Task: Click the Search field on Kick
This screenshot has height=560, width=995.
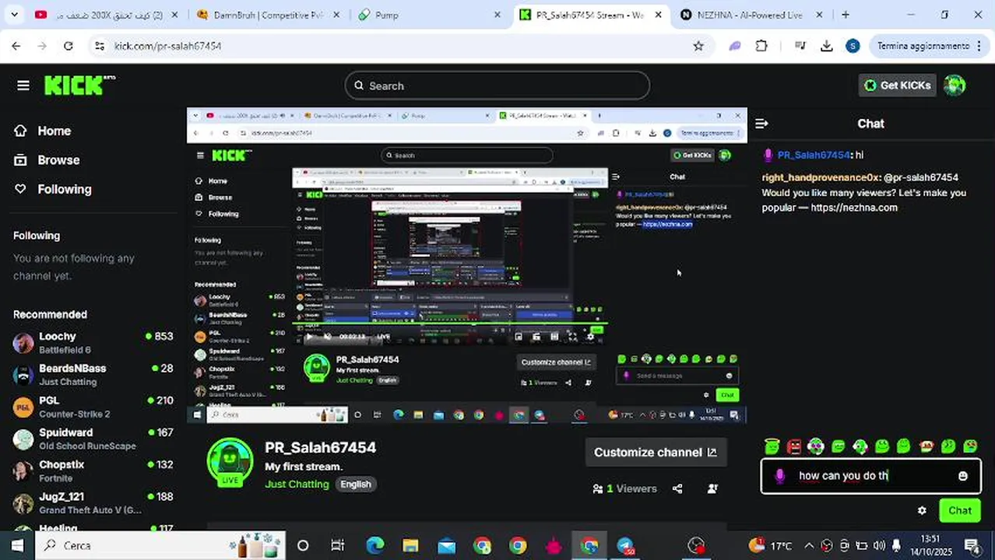Action: [497, 86]
